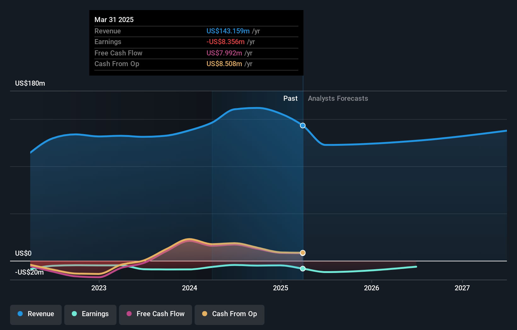Image resolution: width=517 pixels, height=330 pixels.
Task: Click the -US$8.356m earnings value
Action: point(225,42)
